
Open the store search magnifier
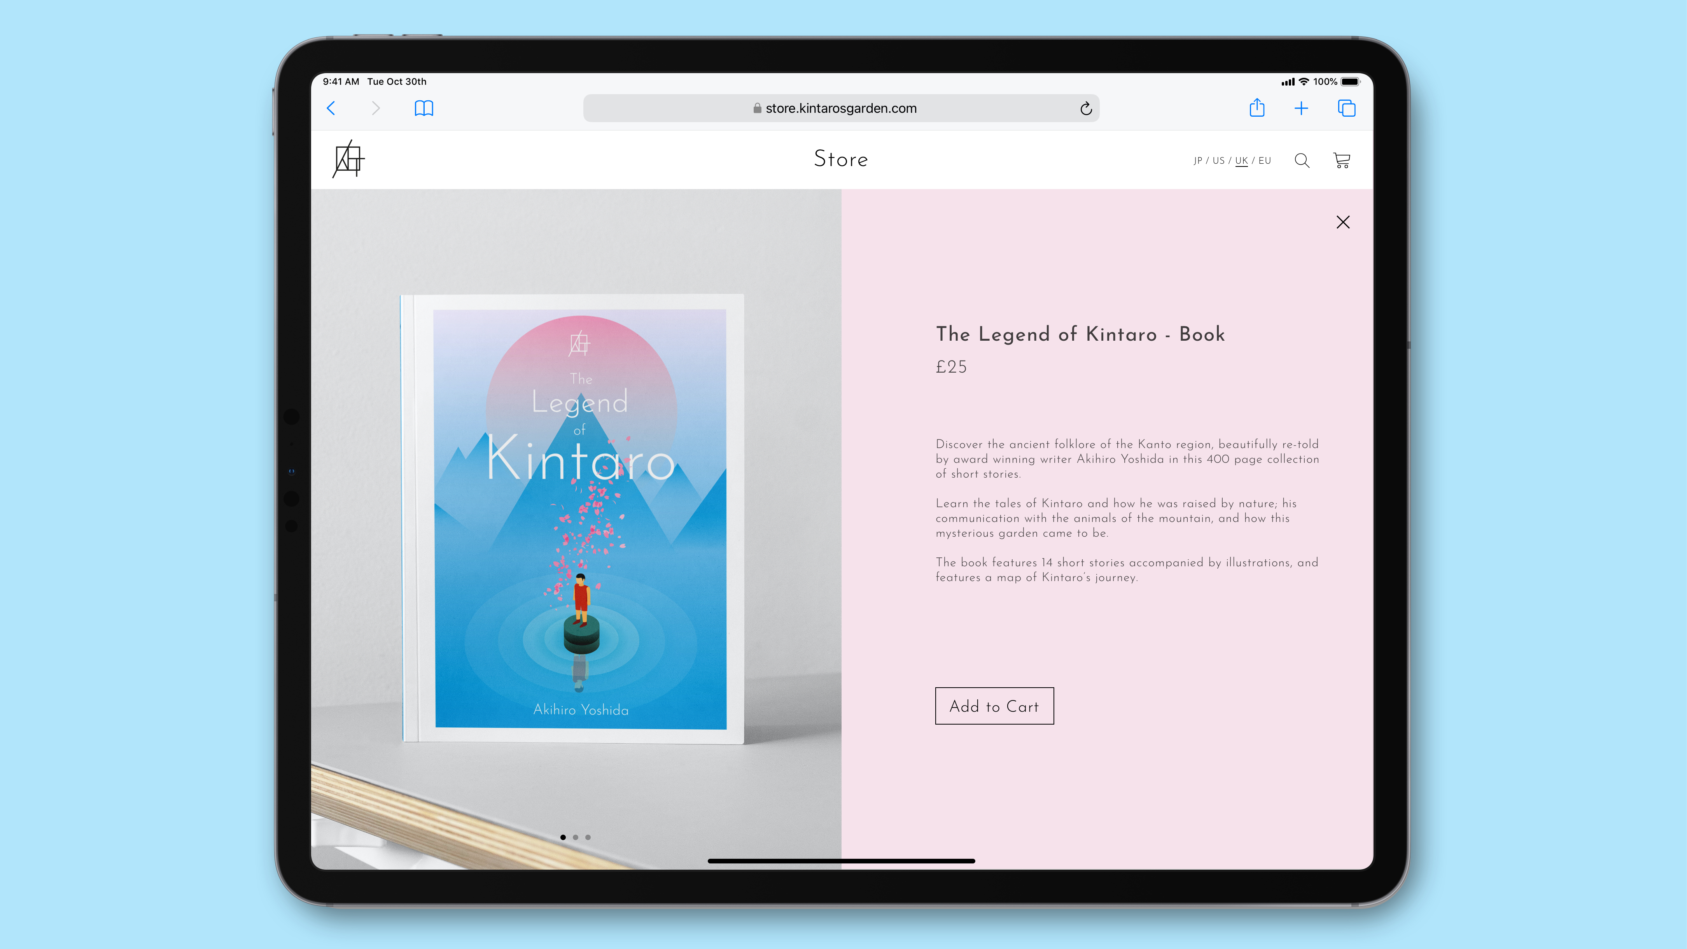[x=1302, y=161]
